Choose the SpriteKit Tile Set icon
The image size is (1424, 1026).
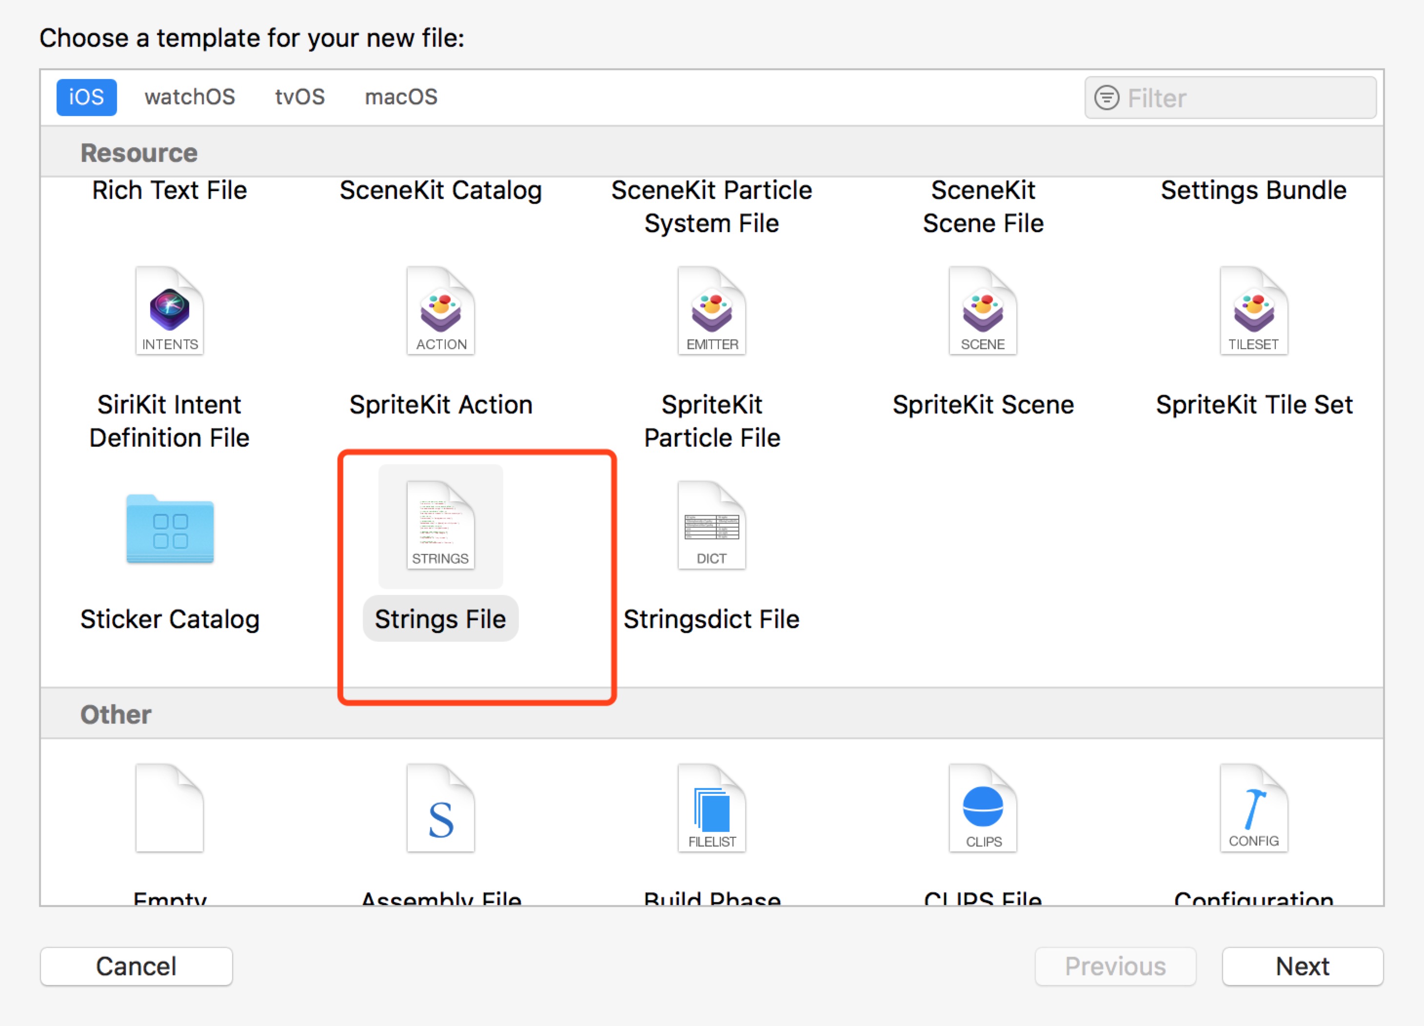[x=1253, y=312]
